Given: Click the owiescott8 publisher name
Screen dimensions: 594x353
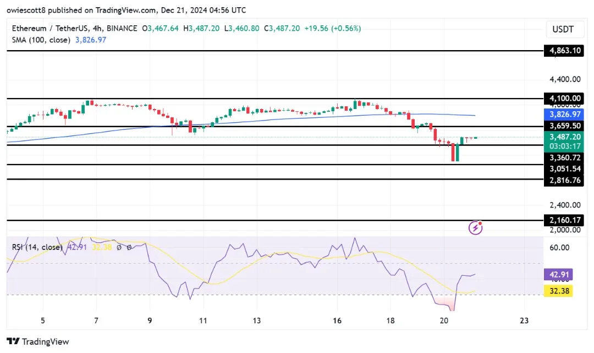Looking at the screenshot, I should point(29,10).
